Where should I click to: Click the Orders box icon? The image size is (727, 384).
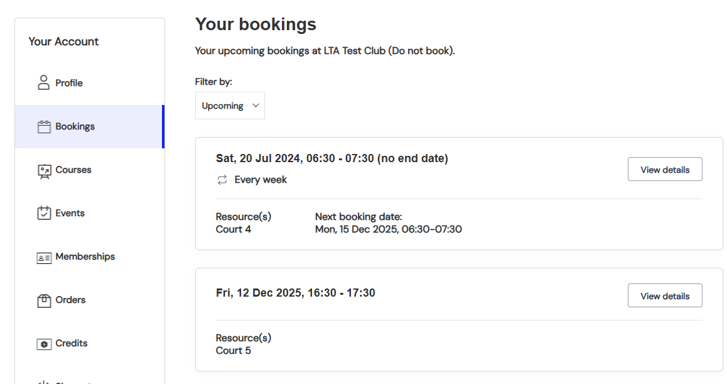(44, 300)
